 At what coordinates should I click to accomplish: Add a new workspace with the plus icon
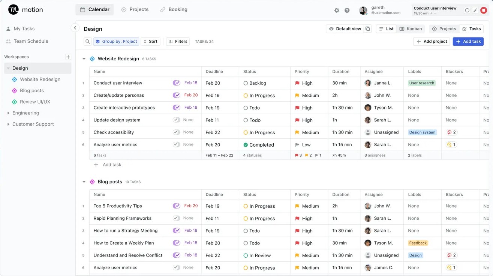[68, 57]
